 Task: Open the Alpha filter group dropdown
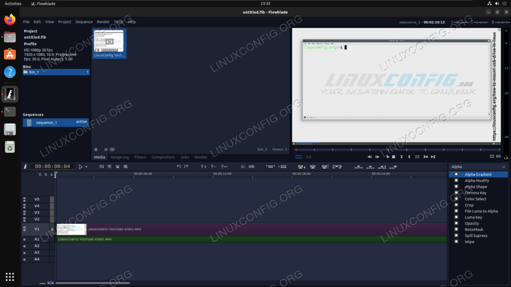tap(479, 167)
